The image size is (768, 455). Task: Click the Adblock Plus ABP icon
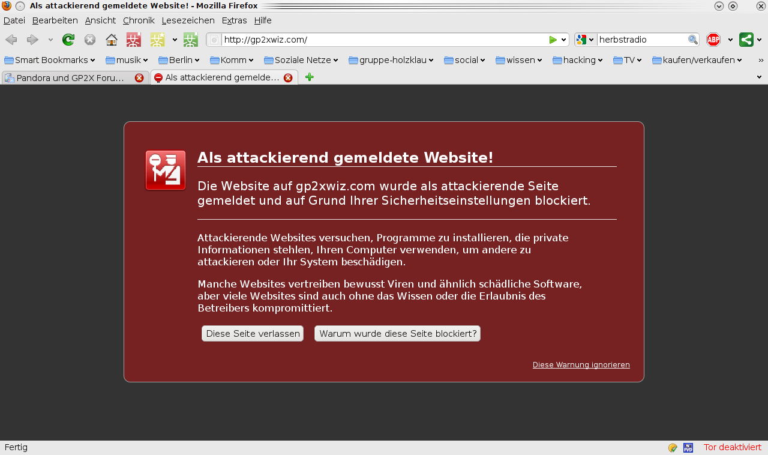(713, 40)
